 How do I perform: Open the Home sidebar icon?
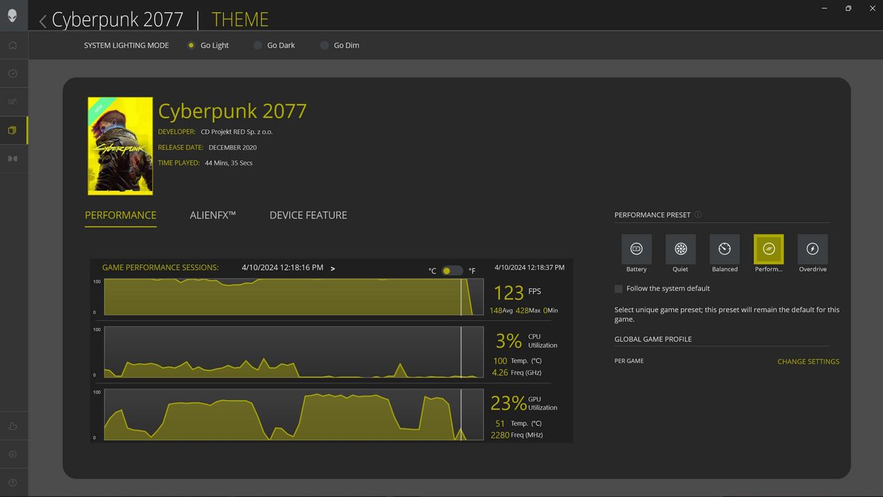[x=12, y=46]
